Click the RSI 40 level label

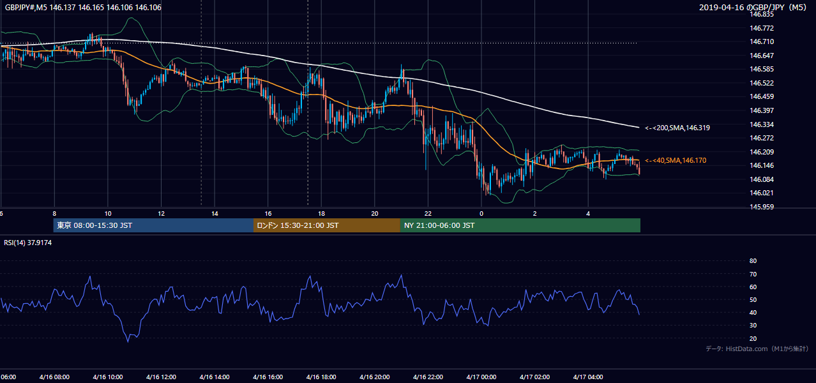(753, 312)
